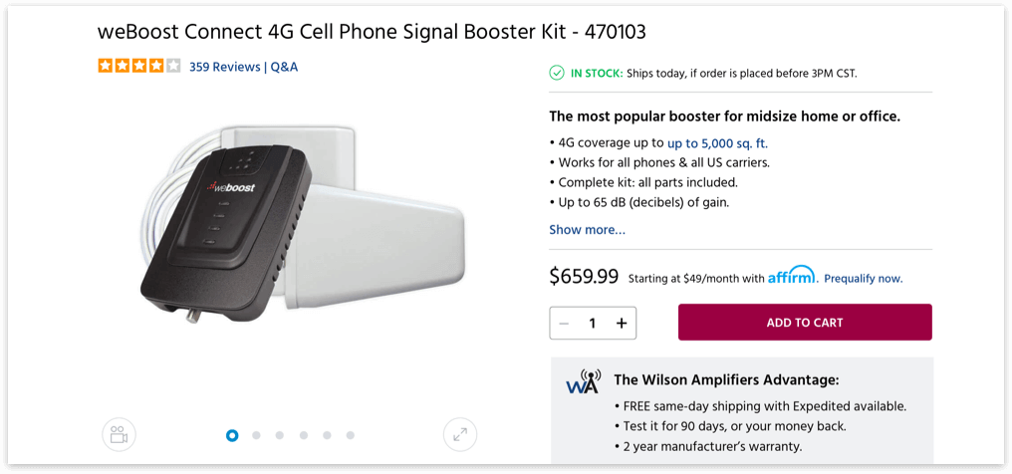Select the first image carousel dot

coord(232,435)
